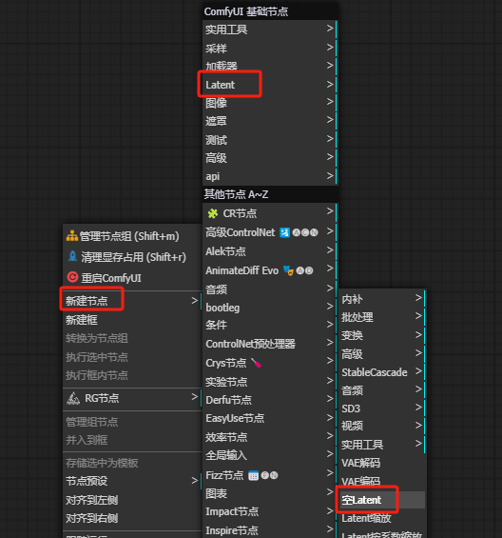The height and width of the screenshot is (538, 502).
Task: Open 全局输入 category
Action: [x=270, y=455]
